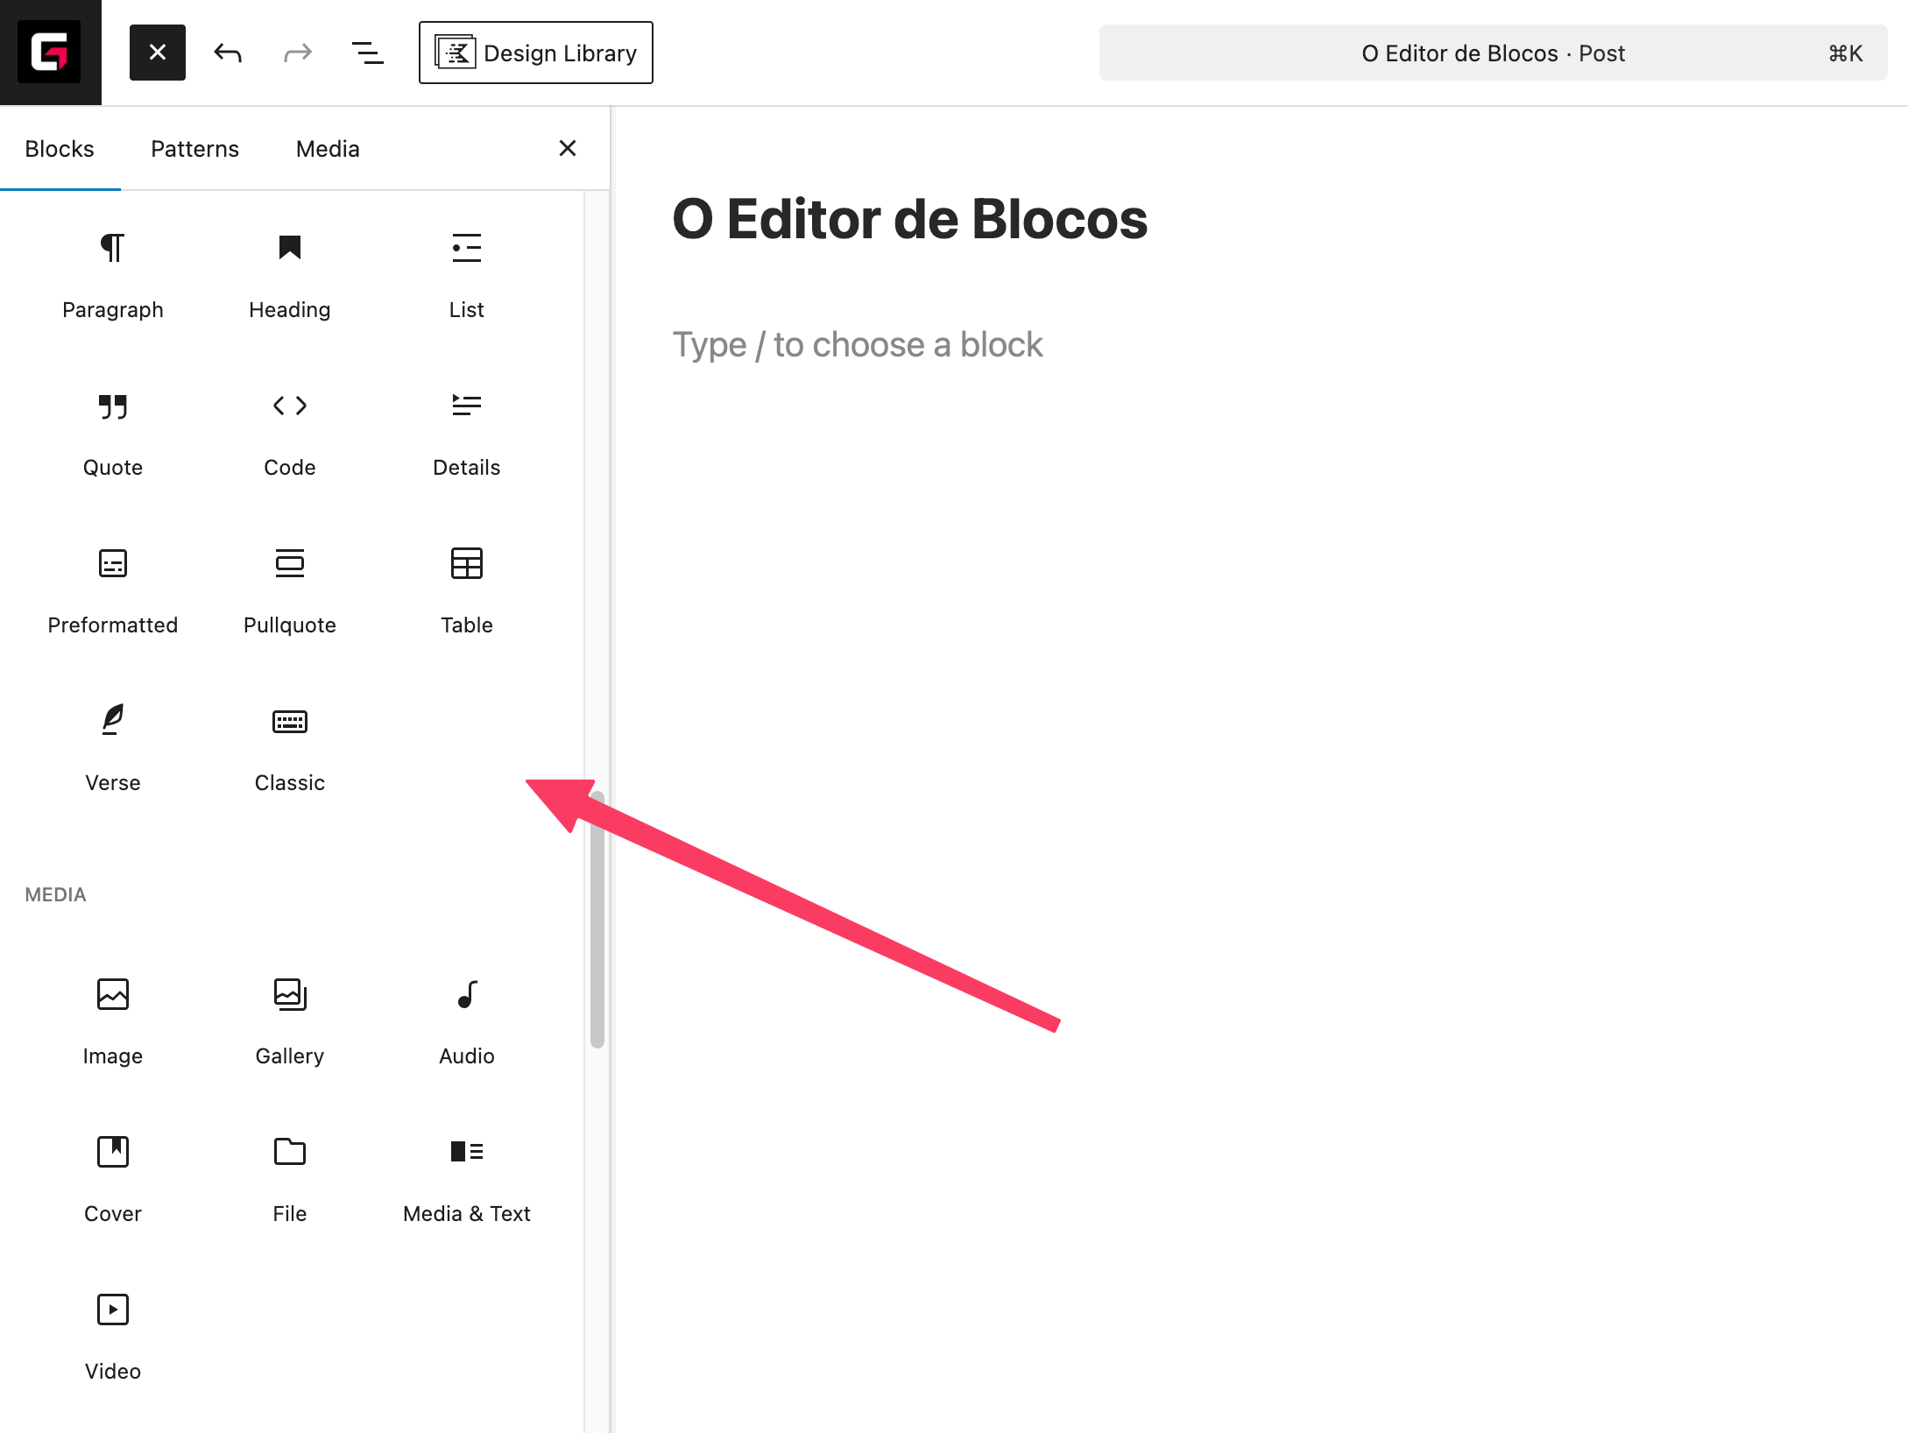Insert a Pullquote block
Screen dimensions: 1908x1433
289,587
